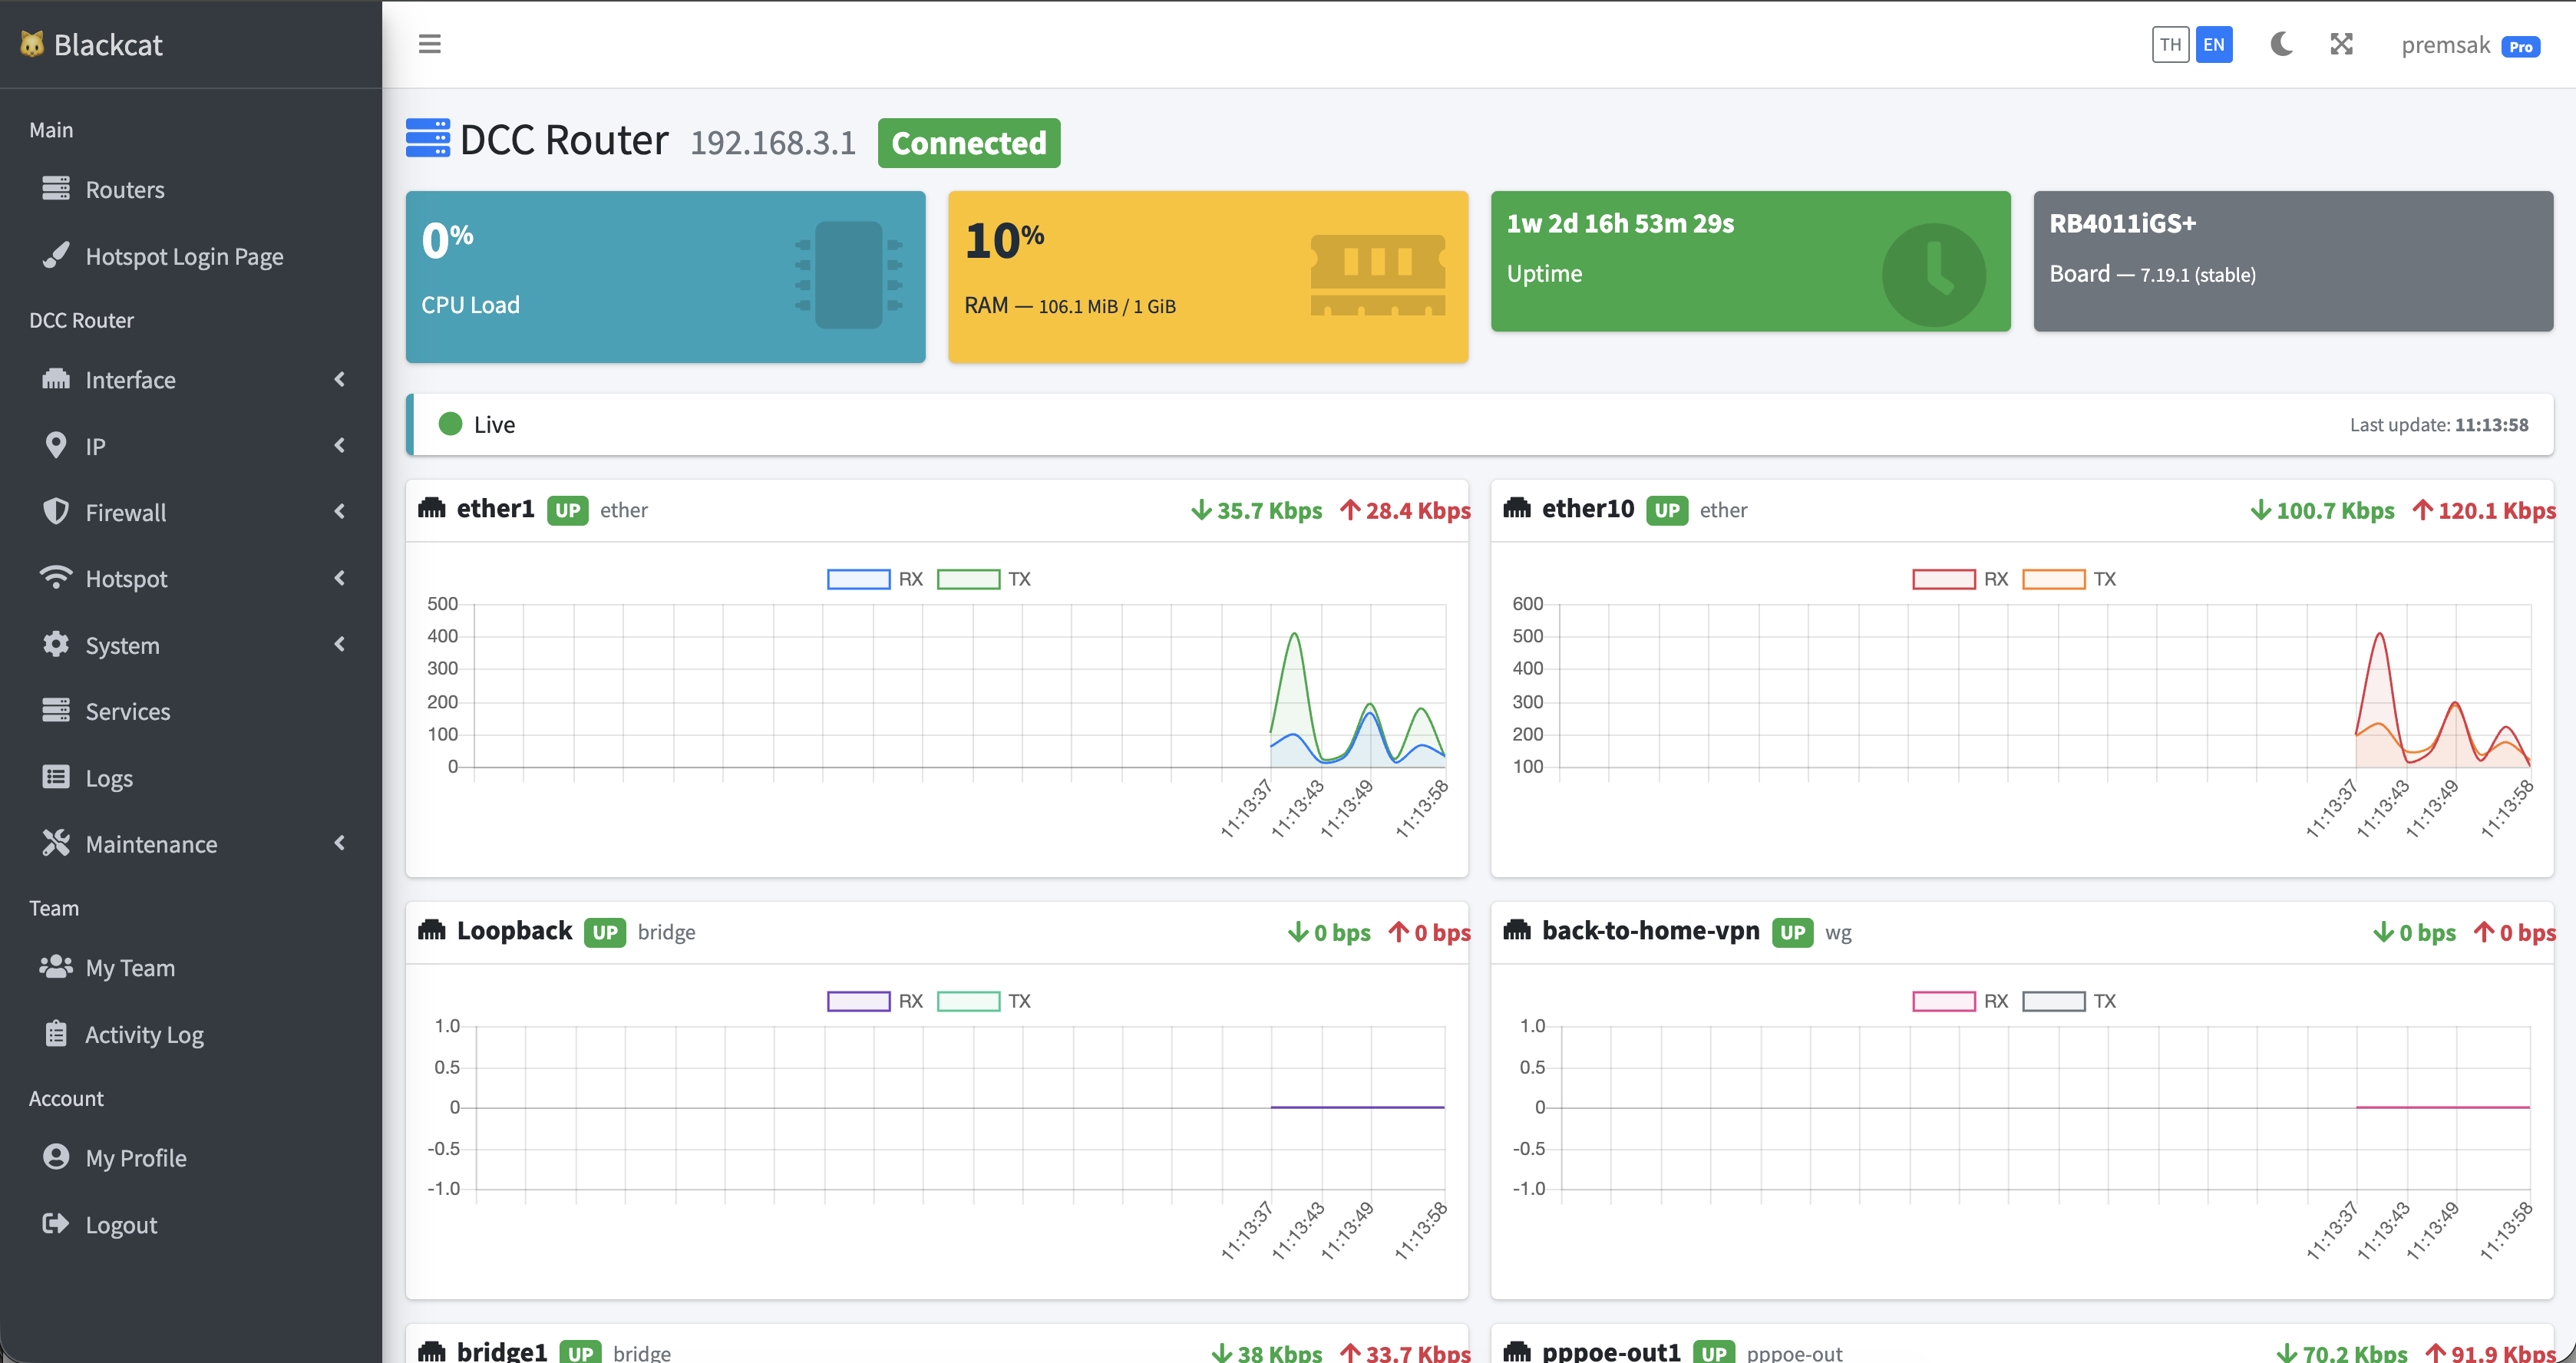2576x1363 pixels.
Task: Click the fullscreen expand icon
Action: coord(2341,44)
